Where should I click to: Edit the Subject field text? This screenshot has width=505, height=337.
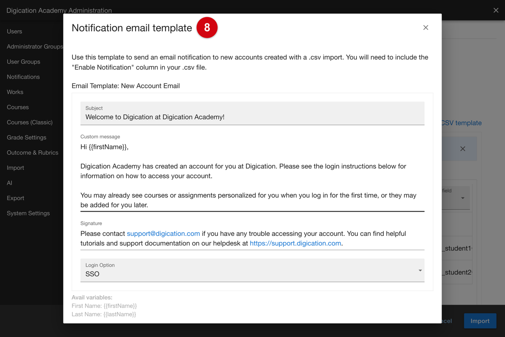coord(252,114)
